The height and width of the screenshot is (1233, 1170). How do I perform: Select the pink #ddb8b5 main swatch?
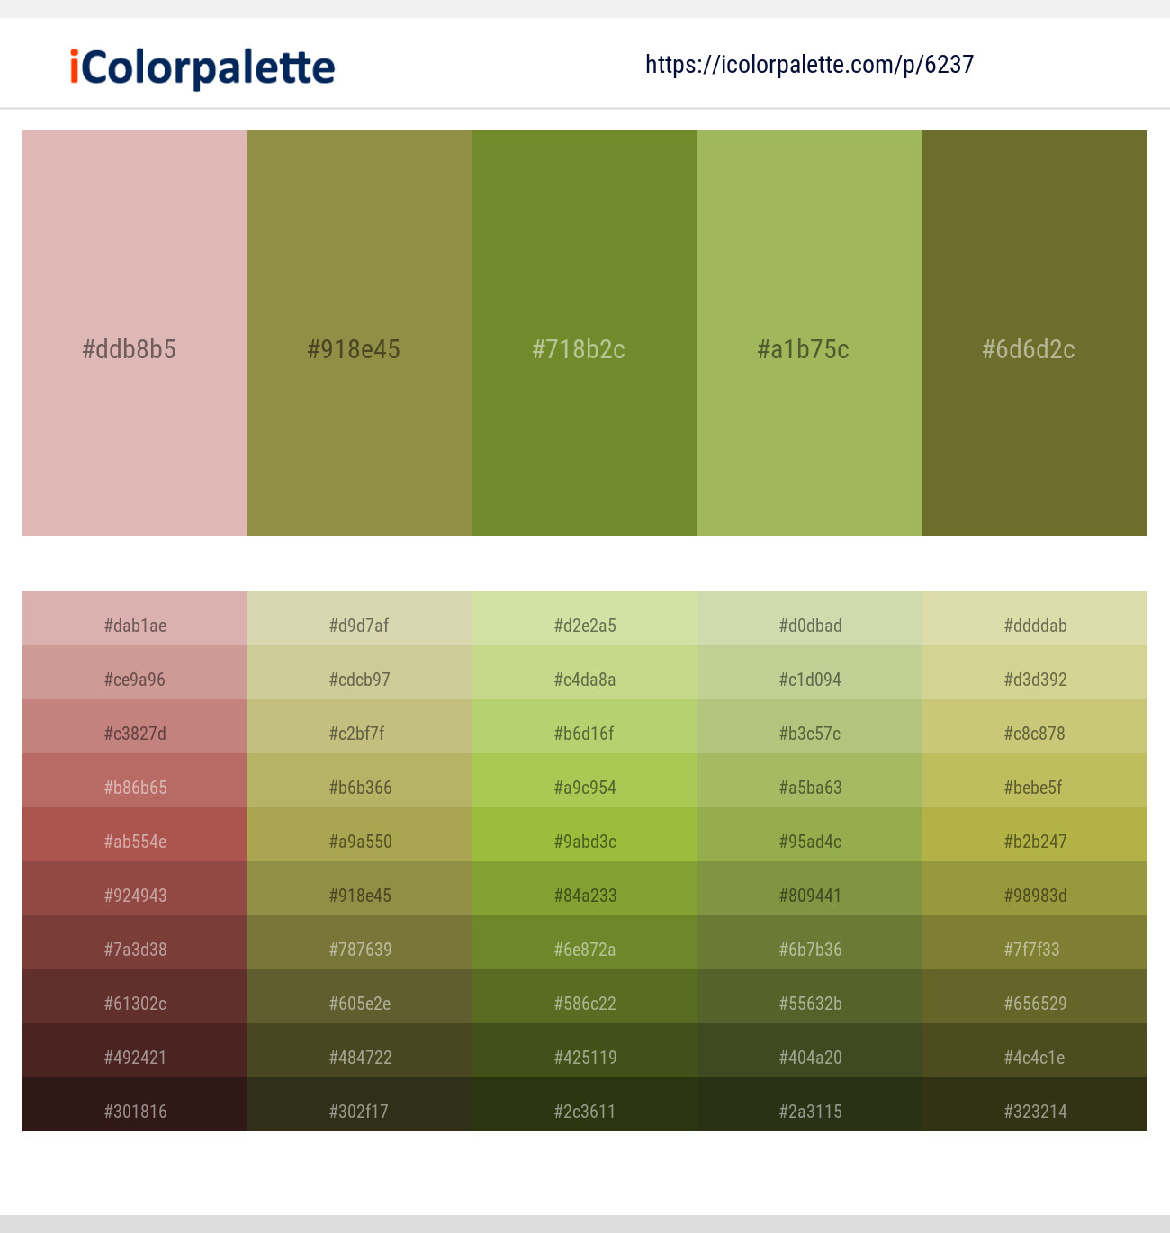133,333
